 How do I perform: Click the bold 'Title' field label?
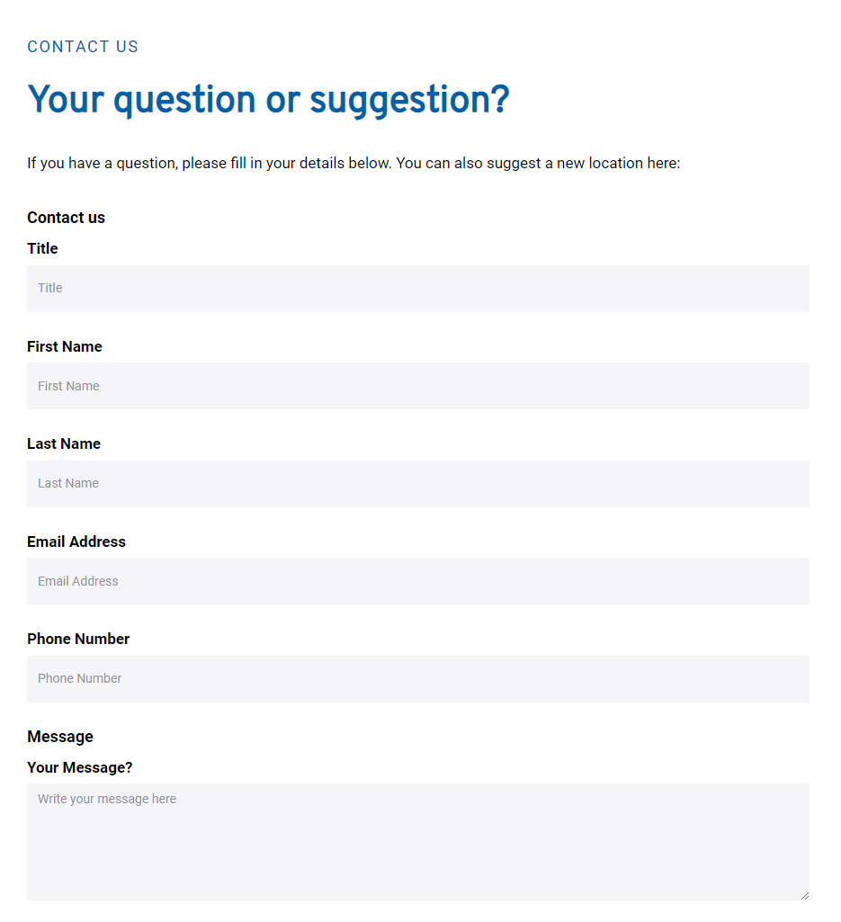(x=42, y=248)
